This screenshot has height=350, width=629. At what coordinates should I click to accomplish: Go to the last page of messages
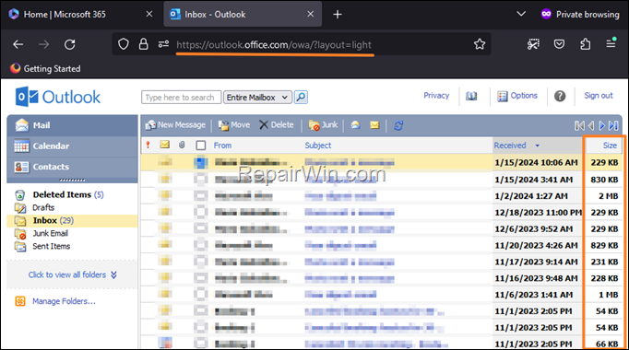[x=613, y=126]
